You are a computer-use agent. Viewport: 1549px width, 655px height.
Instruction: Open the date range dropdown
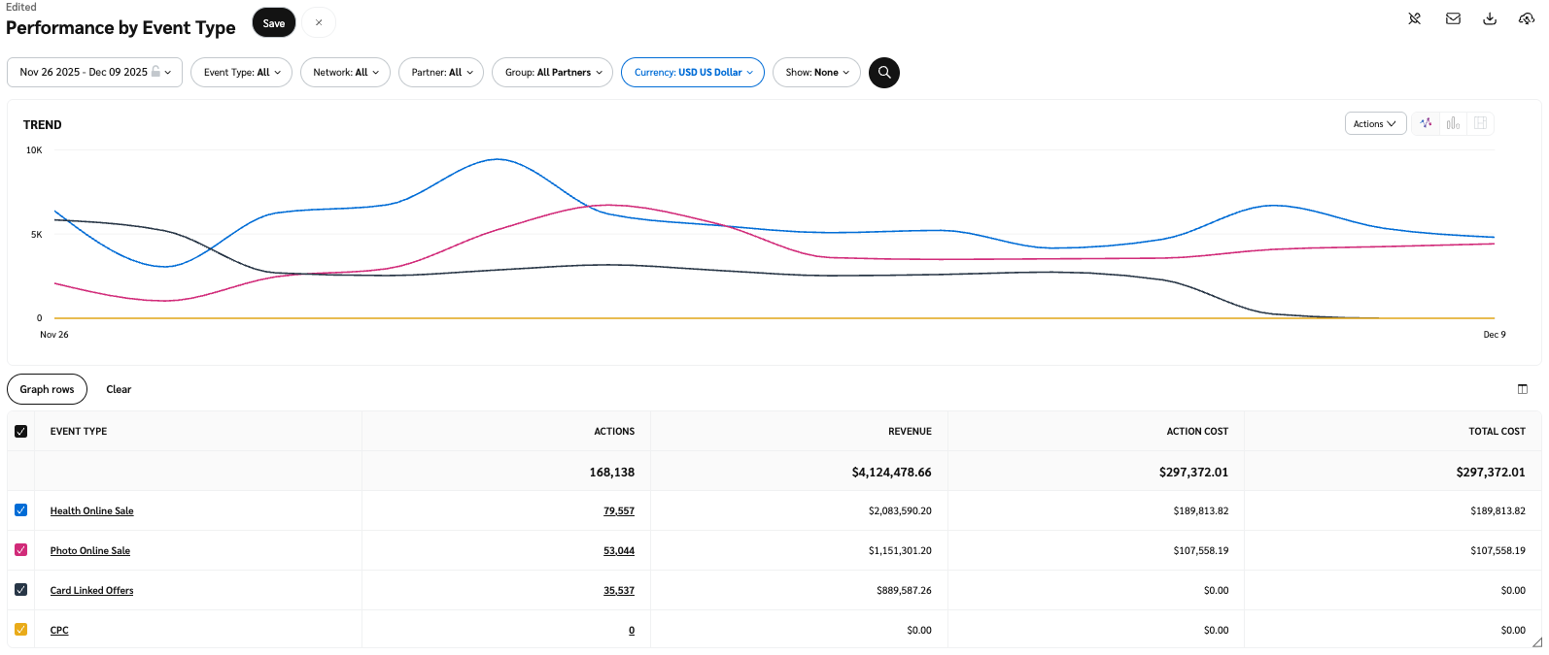pos(94,73)
